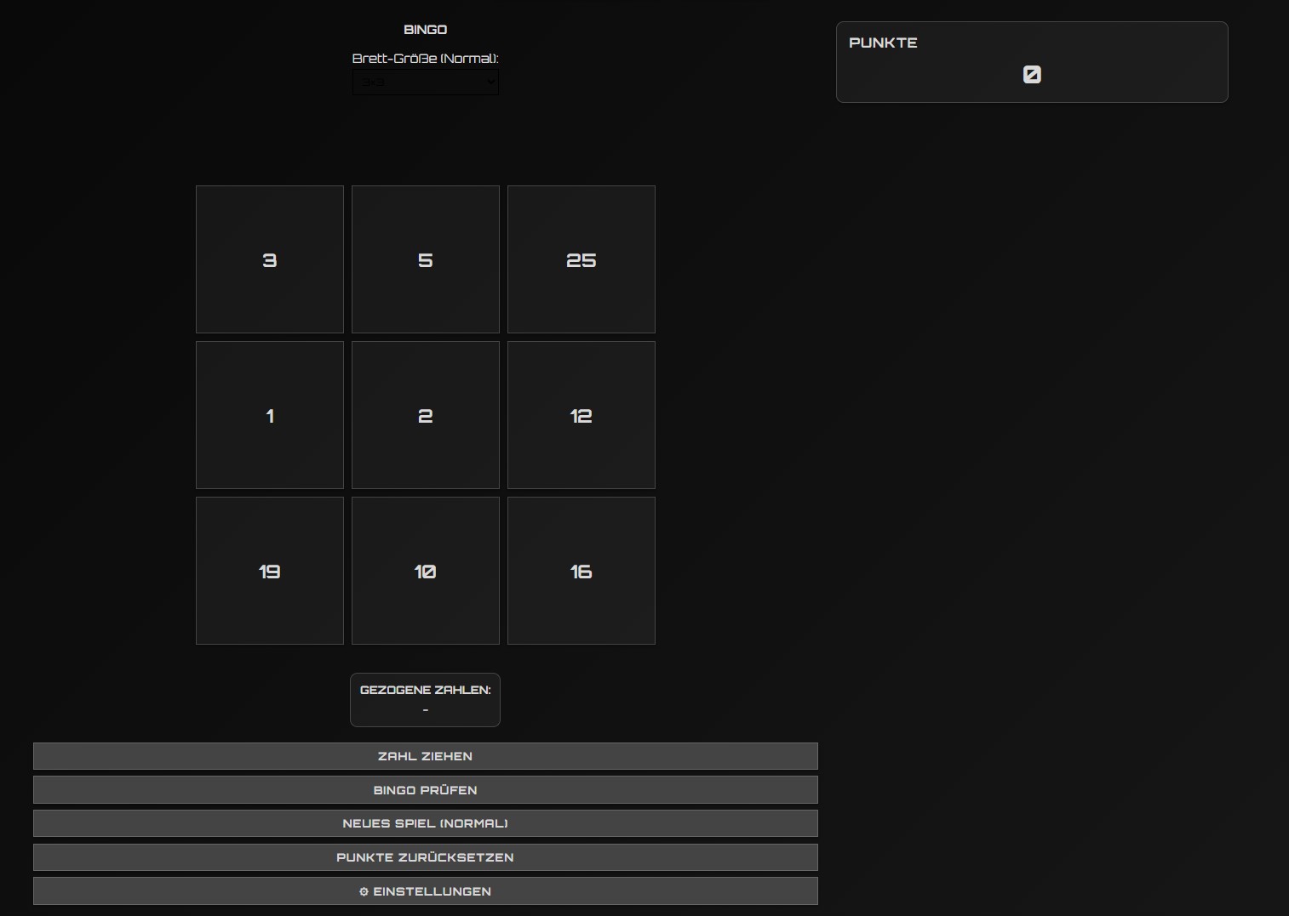The image size is (1289, 916).
Task: Start a new game with Neues Spiel (Normal)
Action: (425, 823)
